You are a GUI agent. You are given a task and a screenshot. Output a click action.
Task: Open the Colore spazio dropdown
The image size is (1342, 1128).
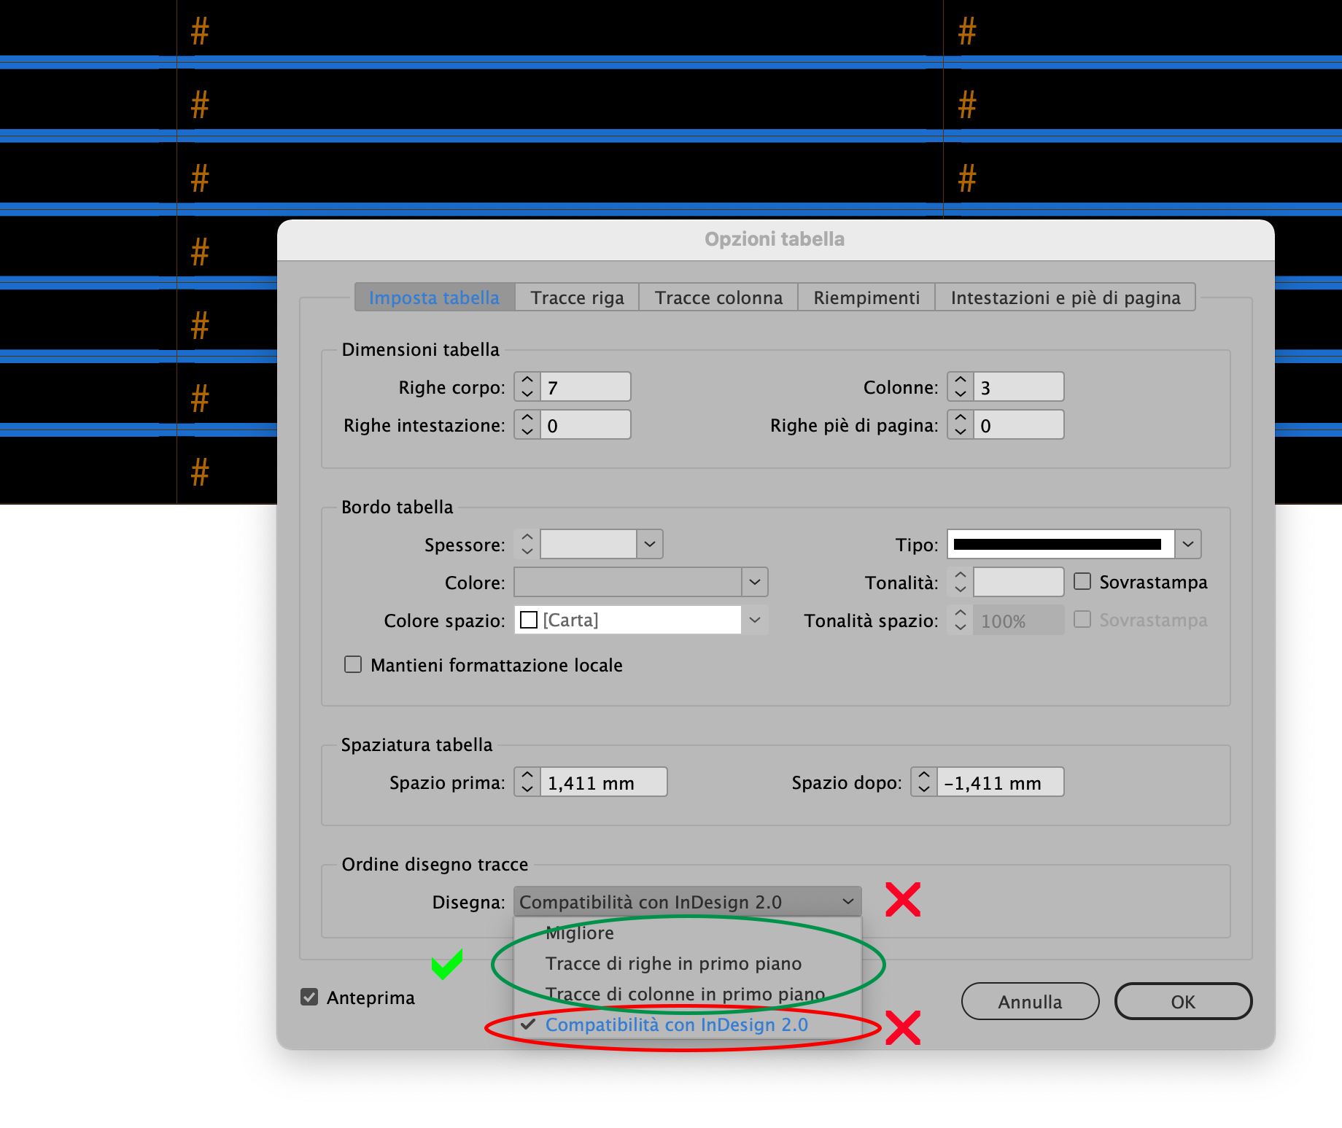(x=754, y=620)
